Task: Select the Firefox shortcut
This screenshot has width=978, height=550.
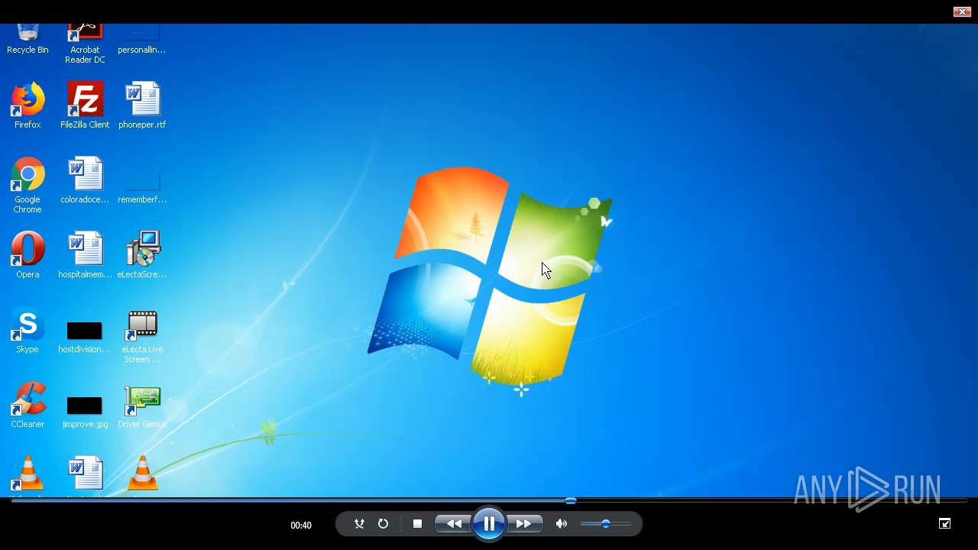Action: (28, 105)
